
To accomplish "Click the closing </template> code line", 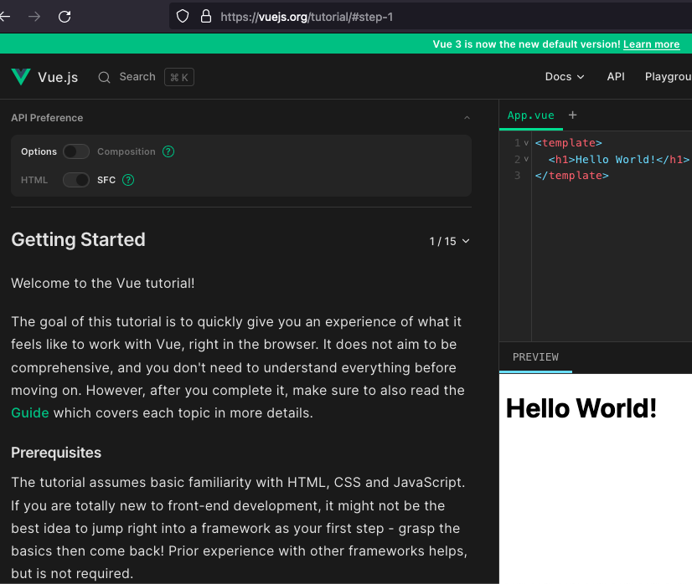I will point(571,176).
